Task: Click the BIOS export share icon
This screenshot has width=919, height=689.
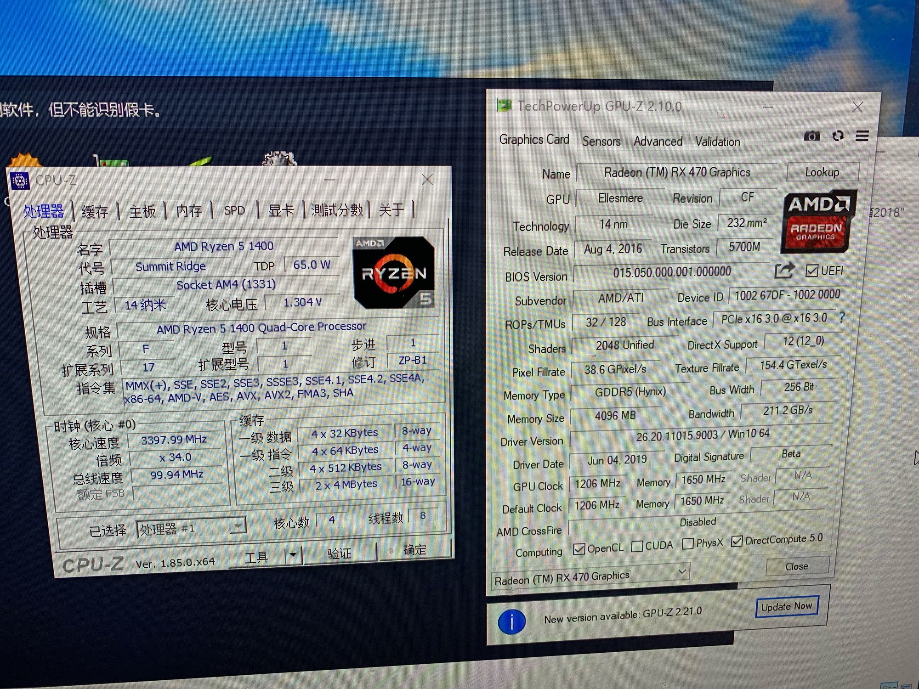Action: (x=784, y=271)
